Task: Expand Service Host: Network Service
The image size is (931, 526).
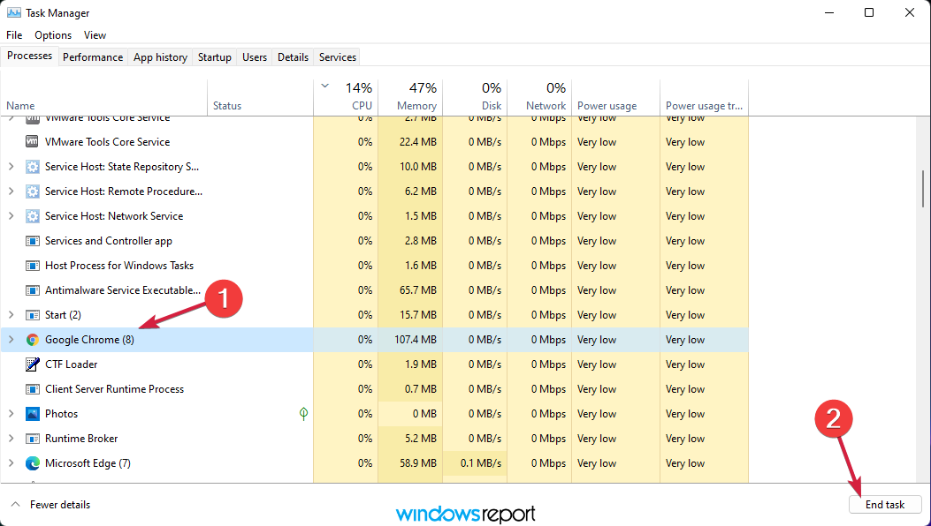Action: coord(11,216)
